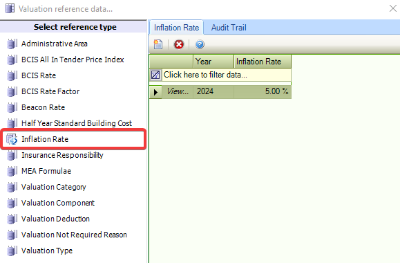The width and height of the screenshot is (400, 263).
Task: Click the new record toolbar icon
Action: coord(158,44)
